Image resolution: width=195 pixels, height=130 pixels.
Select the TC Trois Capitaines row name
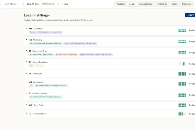click(x=37, y=114)
